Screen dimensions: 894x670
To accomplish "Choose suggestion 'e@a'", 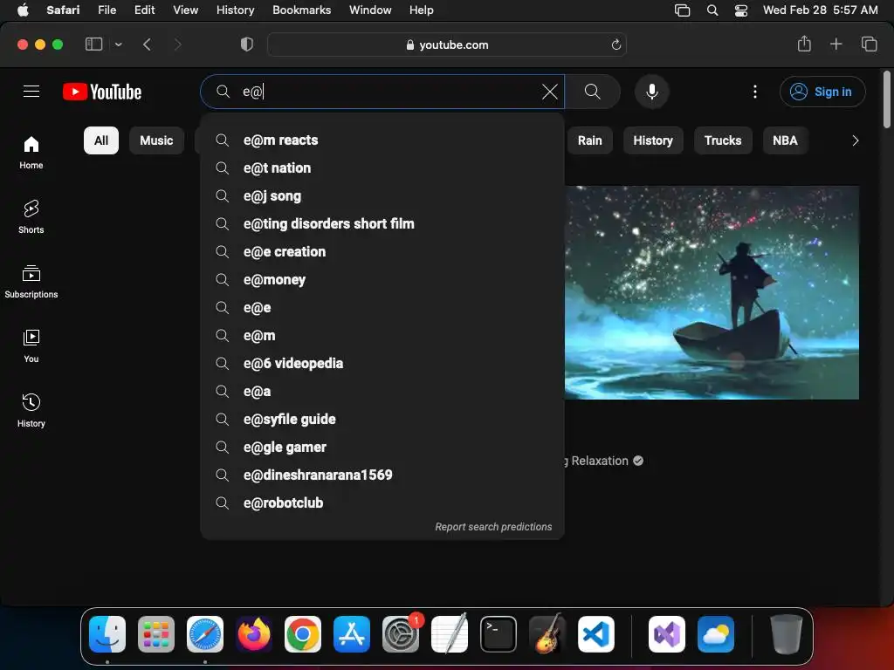I will coord(382,392).
